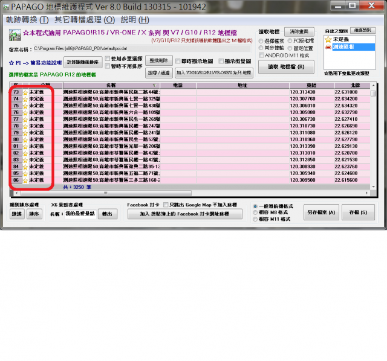Click the star icon in row 84

pyautogui.click(x=25, y=167)
